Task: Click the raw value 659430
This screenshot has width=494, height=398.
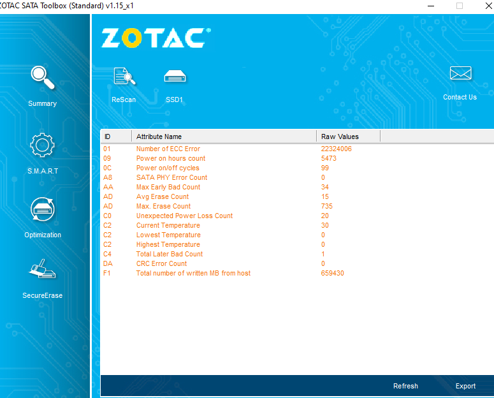Action: tap(332, 273)
